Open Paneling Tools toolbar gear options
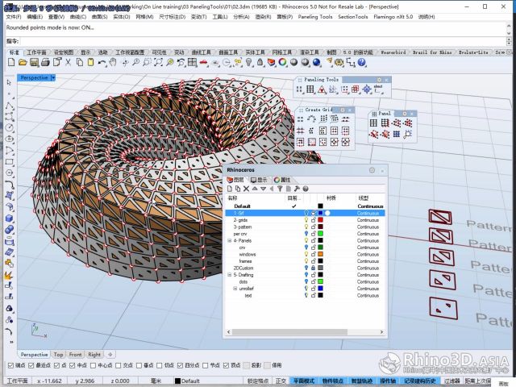516x387 pixels. click(x=379, y=80)
